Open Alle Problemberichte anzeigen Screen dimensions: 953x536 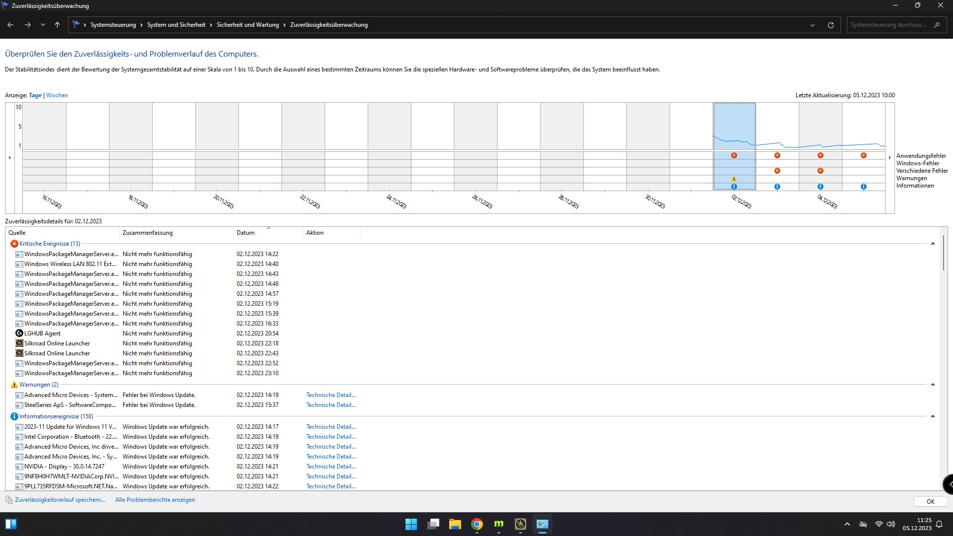tap(155, 500)
